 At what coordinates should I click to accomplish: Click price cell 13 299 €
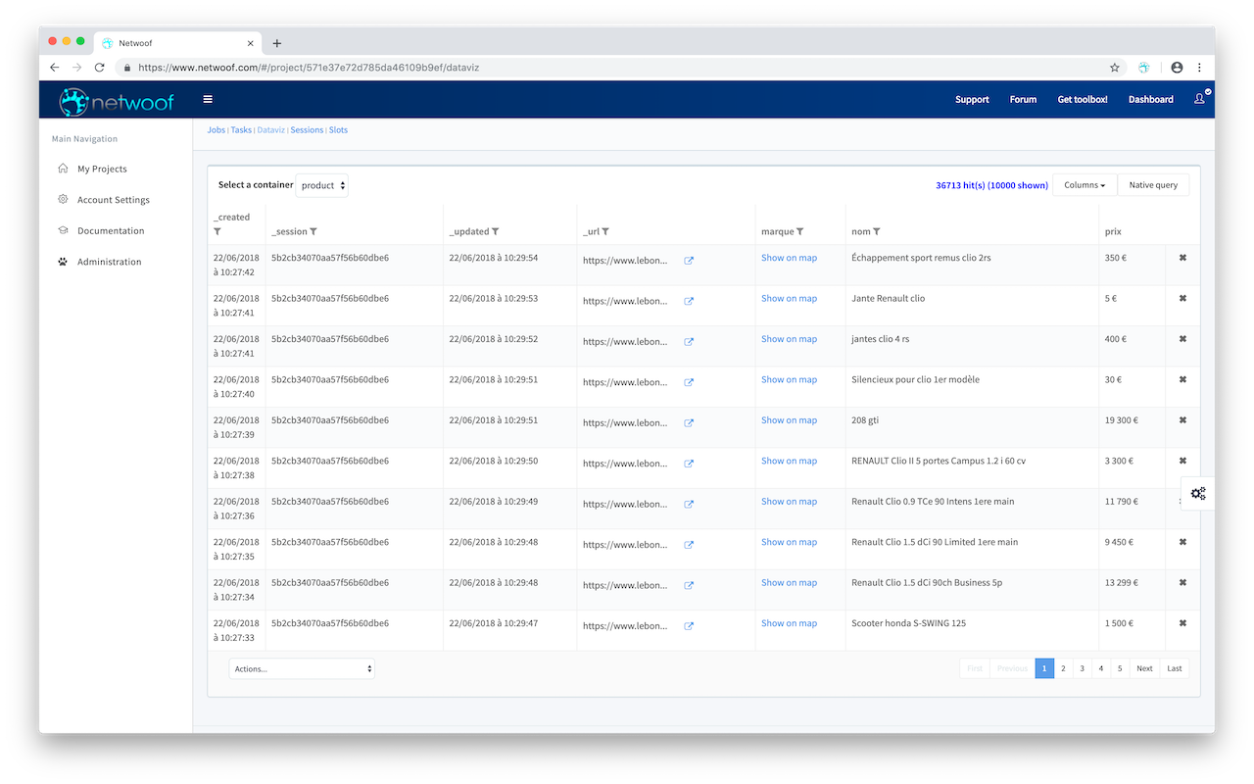click(1121, 583)
